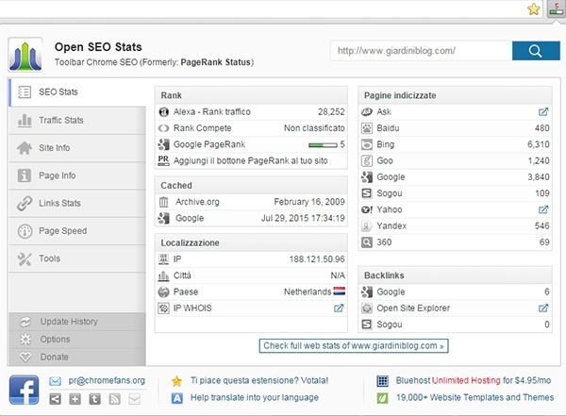The width and height of the screenshot is (566, 416).
Task: Open Yahoo indexed pages external link icon
Action: point(543,209)
